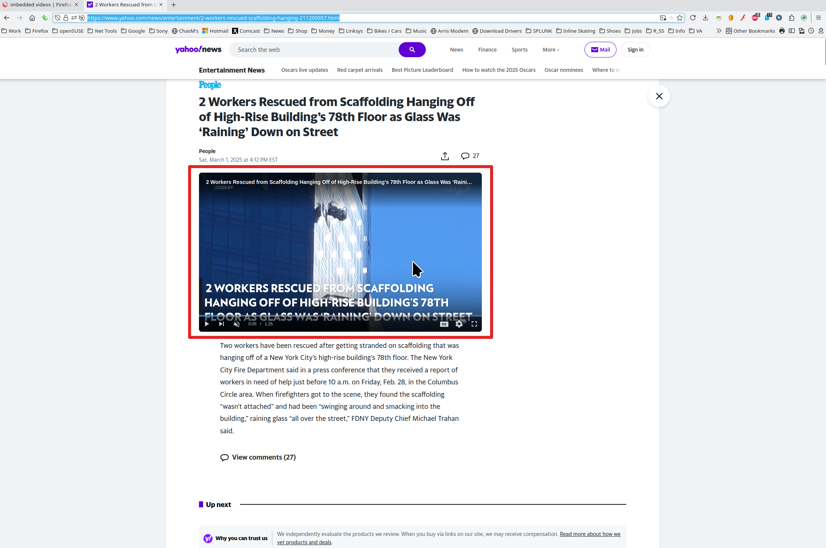Open picture-in-picture icon in address bar
This screenshot has height=548, width=826.
663,18
